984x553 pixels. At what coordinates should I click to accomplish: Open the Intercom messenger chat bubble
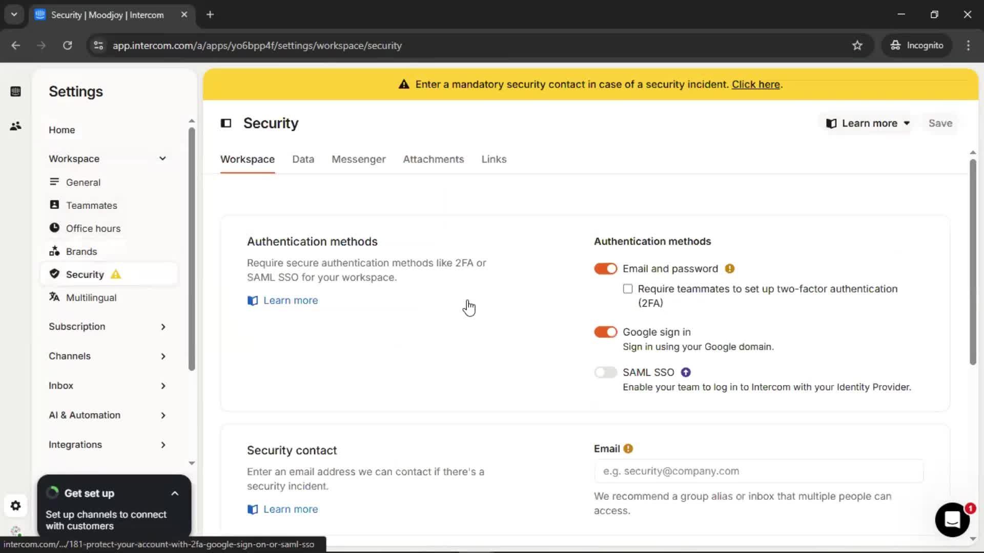tap(952, 520)
